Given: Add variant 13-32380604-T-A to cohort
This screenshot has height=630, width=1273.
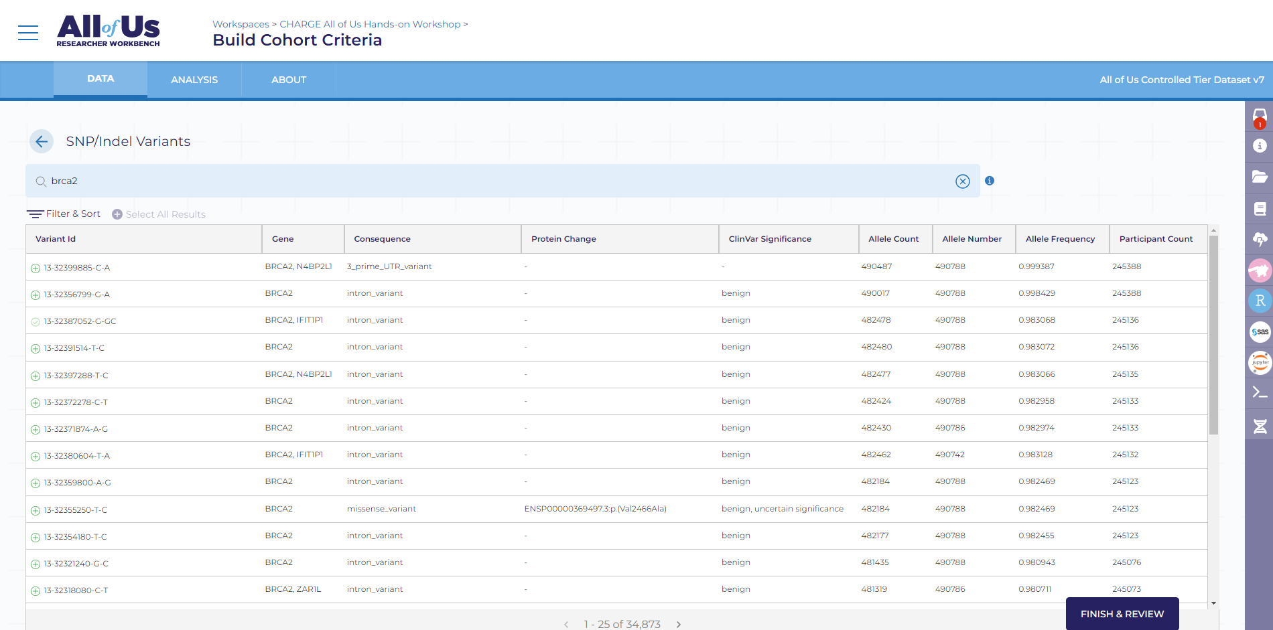Looking at the screenshot, I should pos(36,456).
